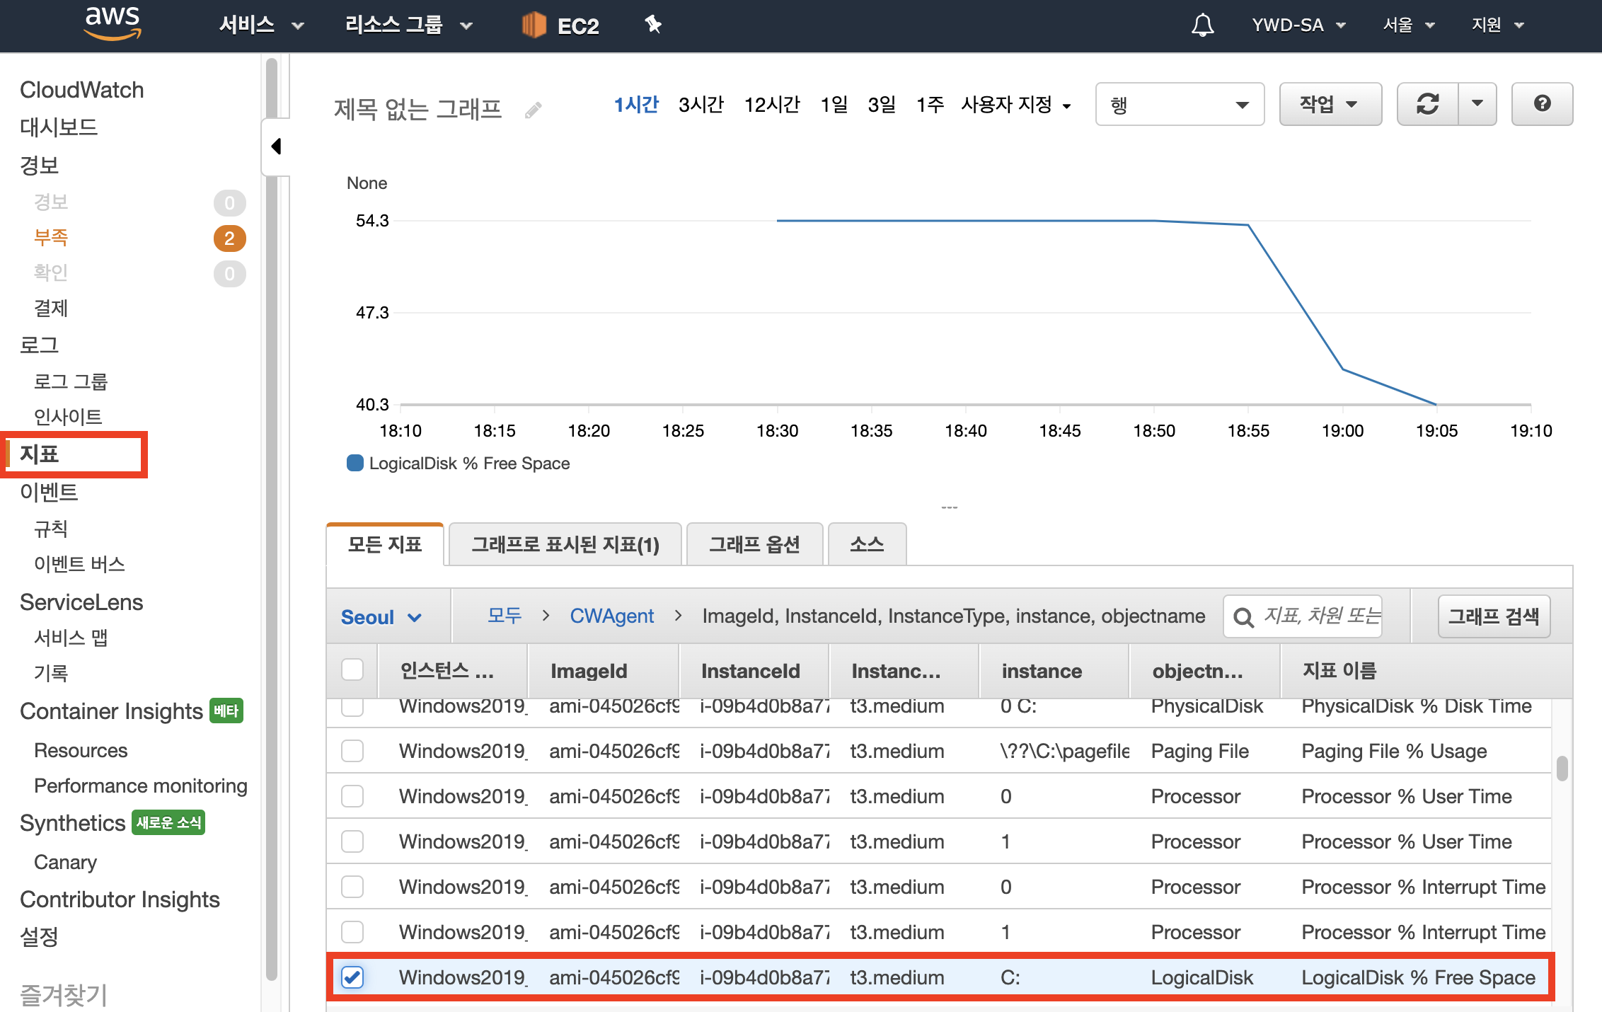The image size is (1602, 1012).
Task: Open the notifications bell icon
Action: [x=1202, y=25]
